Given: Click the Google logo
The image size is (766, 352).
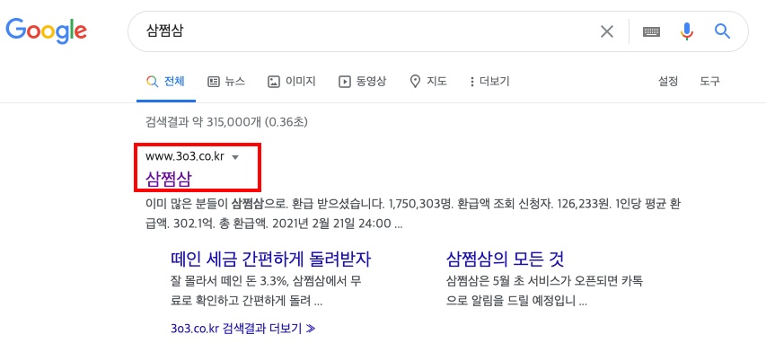Looking at the screenshot, I should click(x=47, y=31).
